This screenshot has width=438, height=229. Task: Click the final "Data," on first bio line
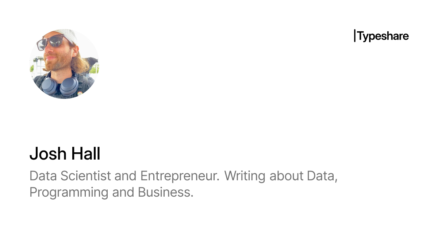tap(322, 176)
